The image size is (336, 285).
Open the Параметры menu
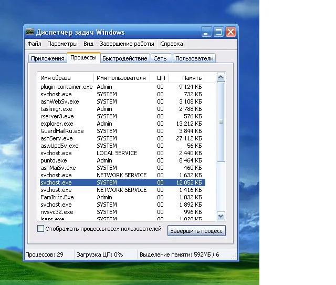[x=62, y=44]
